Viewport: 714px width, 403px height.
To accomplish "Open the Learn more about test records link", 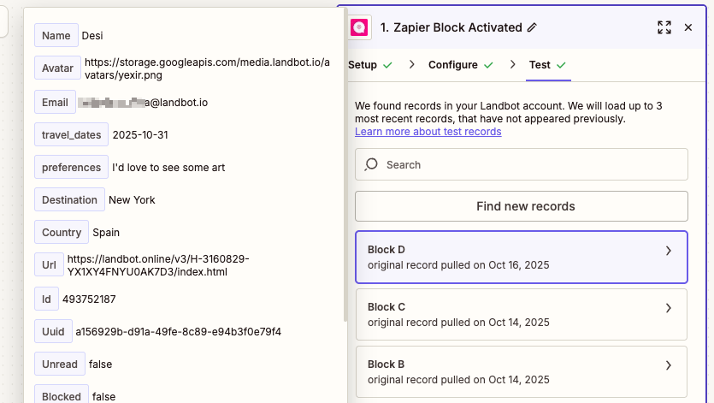I will click(428, 132).
